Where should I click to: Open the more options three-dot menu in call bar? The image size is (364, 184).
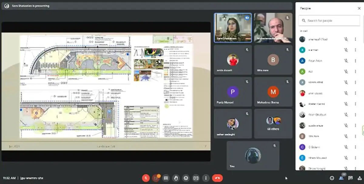[206, 178]
